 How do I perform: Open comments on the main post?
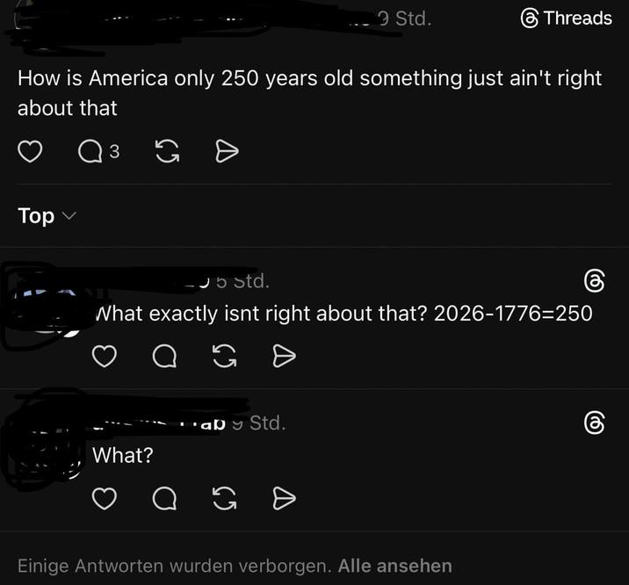click(x=90, y=152)
